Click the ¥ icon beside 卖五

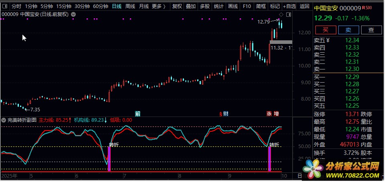[327, 40]
